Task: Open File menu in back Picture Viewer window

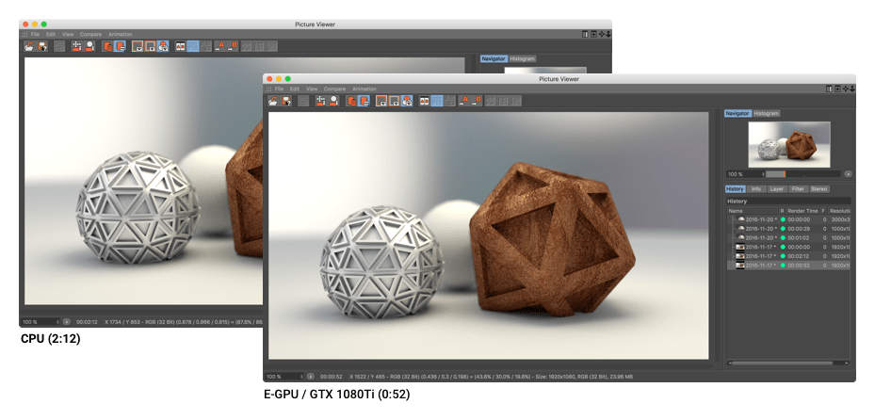Action: pos(35,34)
